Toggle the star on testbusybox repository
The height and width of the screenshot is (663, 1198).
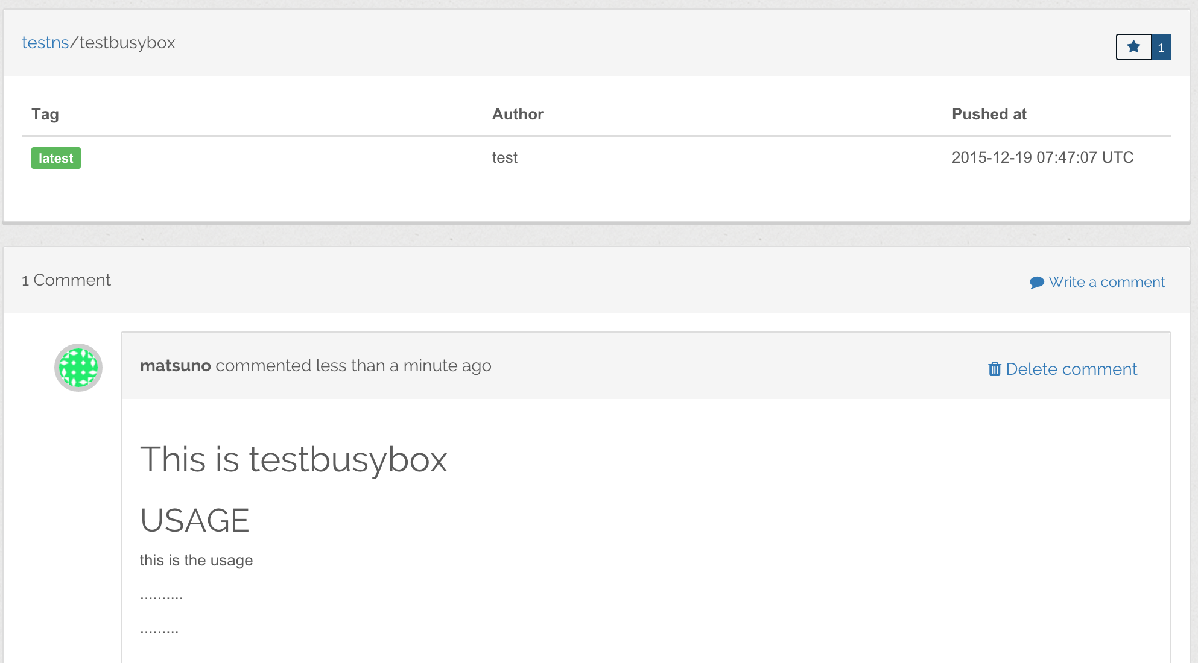(1133, 47)
